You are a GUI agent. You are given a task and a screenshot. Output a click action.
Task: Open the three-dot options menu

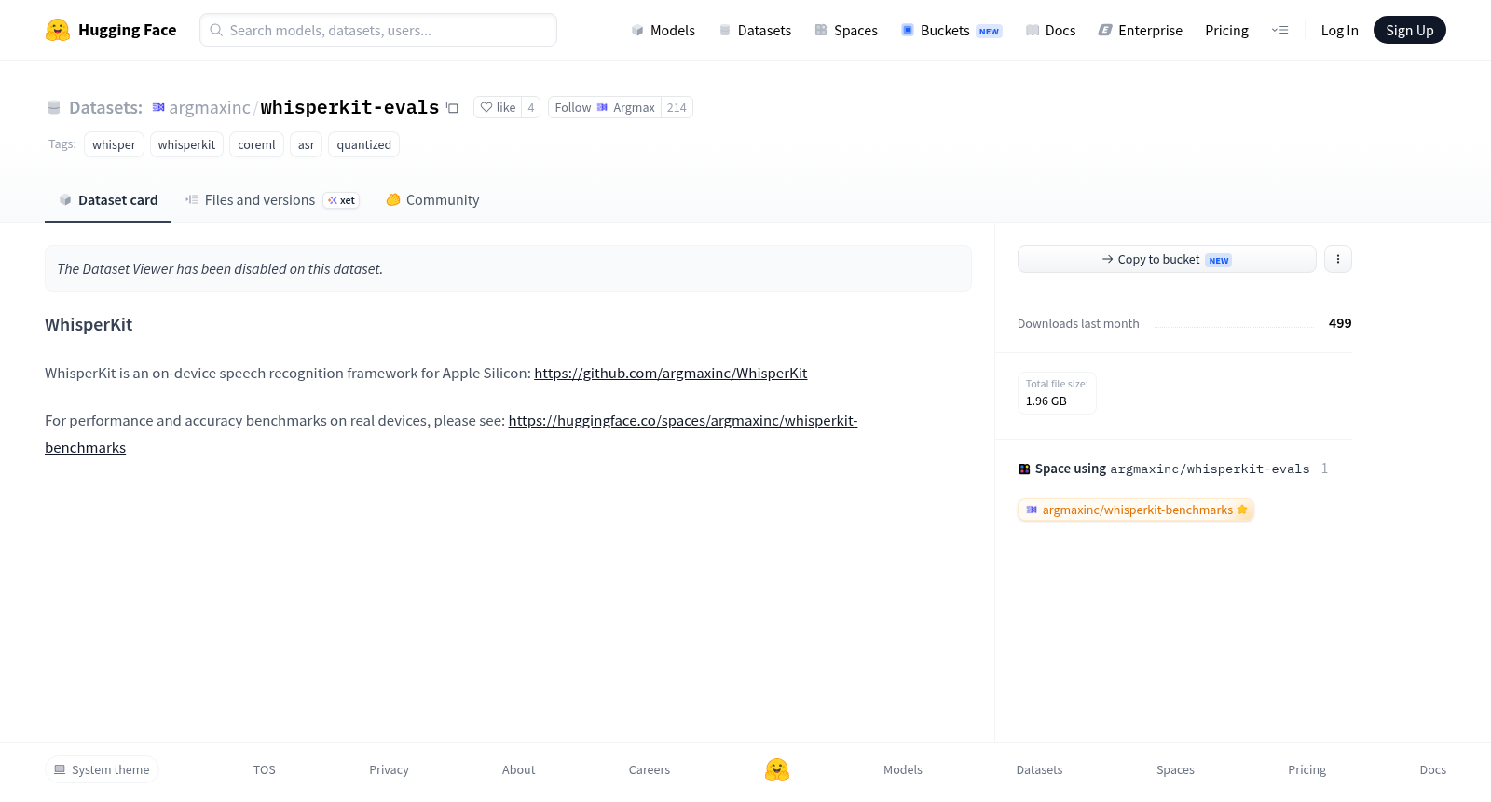(1338, 259)
